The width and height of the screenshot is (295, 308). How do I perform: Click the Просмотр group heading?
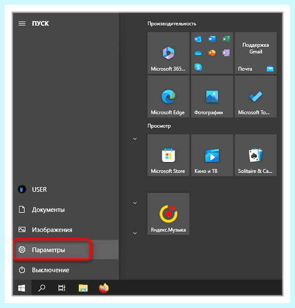coord(159,126)
